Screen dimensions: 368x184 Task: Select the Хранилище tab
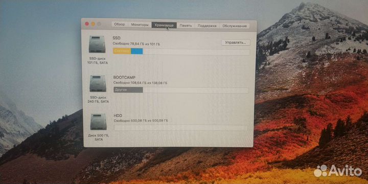(164, 25)
